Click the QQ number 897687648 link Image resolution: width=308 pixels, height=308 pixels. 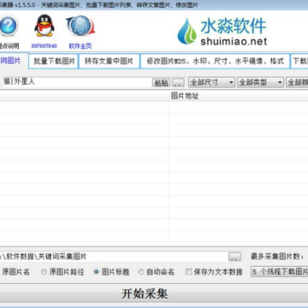click(x=44, y=46)
